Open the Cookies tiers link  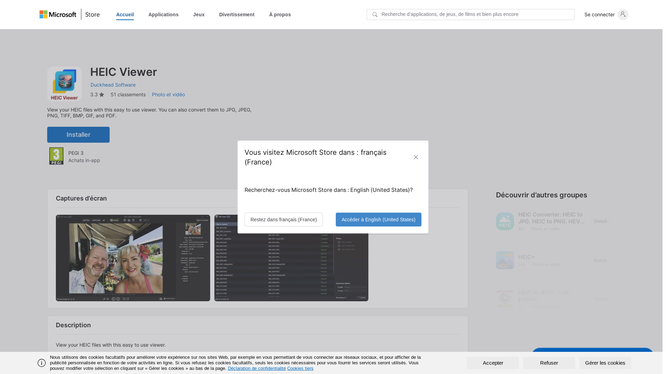(x=300, y=368)
